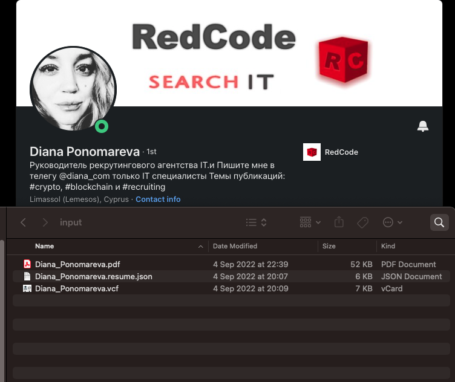Open the RedCode company logo icon
Viewport: 455px width, 382px height.
pos(312,152)
